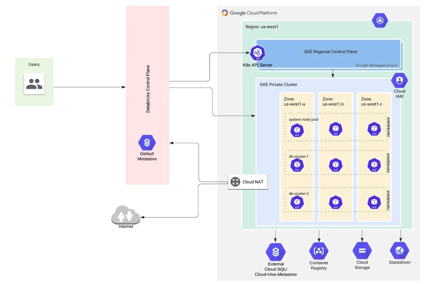
Task: Click the Cloud NAT box
Action: (248, 182)
